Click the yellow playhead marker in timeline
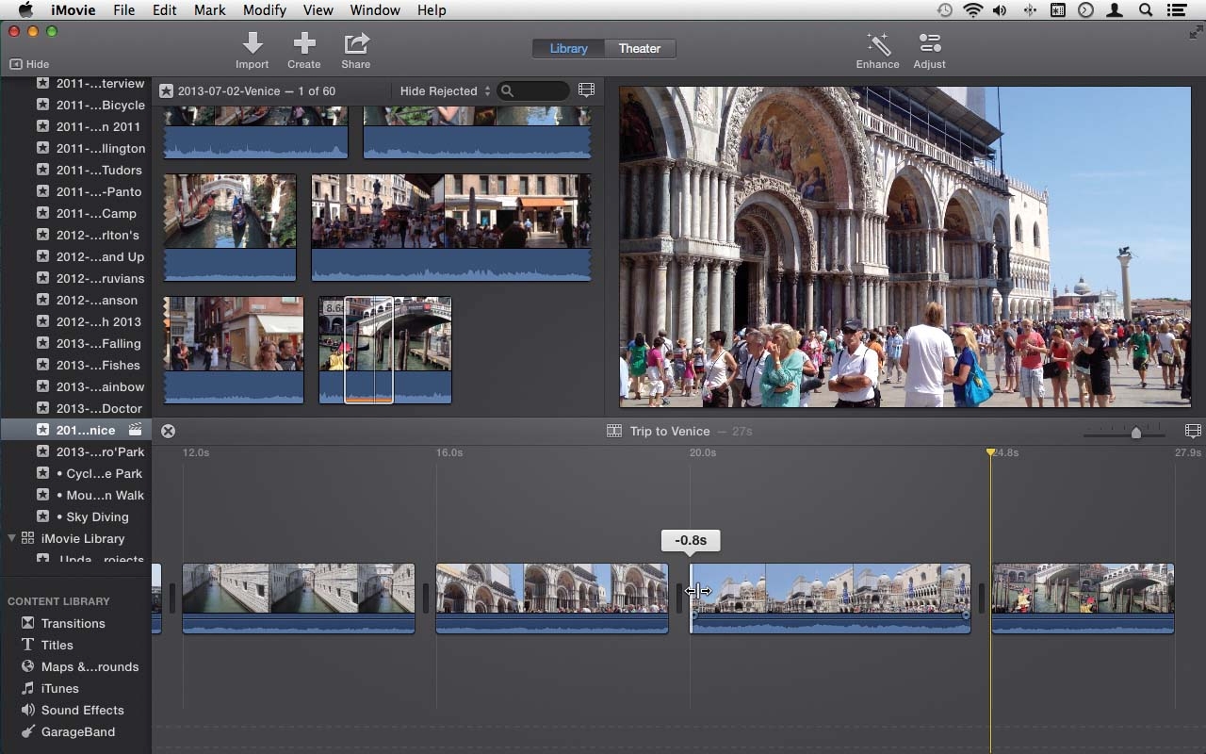Image resolution: width=1206 pixels, height=754 pixels. pos(990,453)
